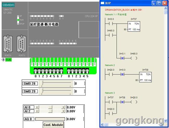Click the "Network 2" heading
169x128 pixels.
click(110, 65)
